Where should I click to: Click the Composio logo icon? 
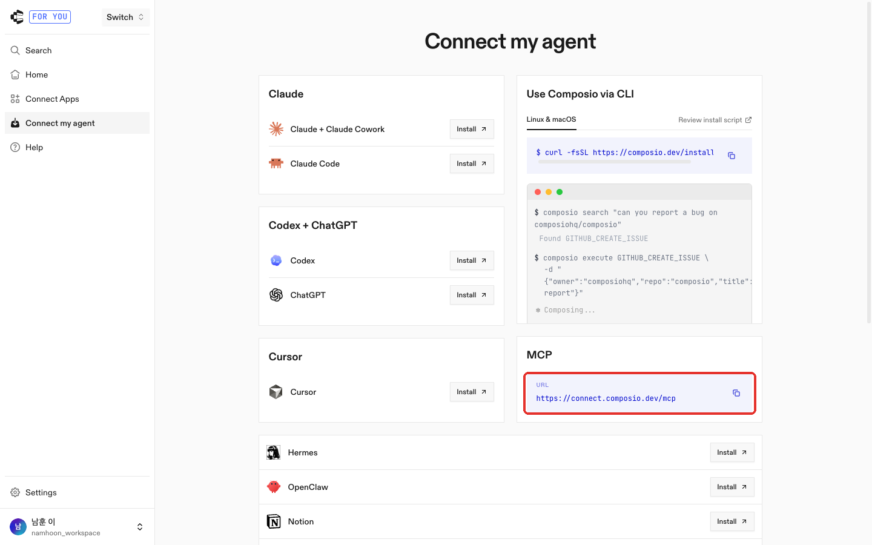[x=17, y=17]
